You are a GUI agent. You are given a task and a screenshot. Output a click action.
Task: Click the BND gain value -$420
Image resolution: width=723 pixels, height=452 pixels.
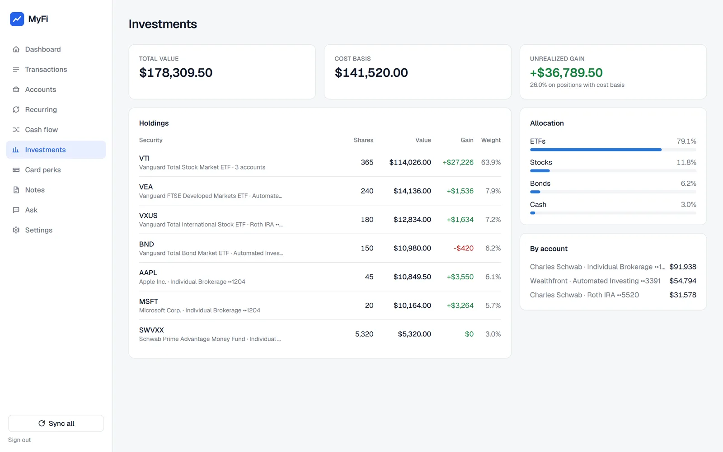(464, 248)
